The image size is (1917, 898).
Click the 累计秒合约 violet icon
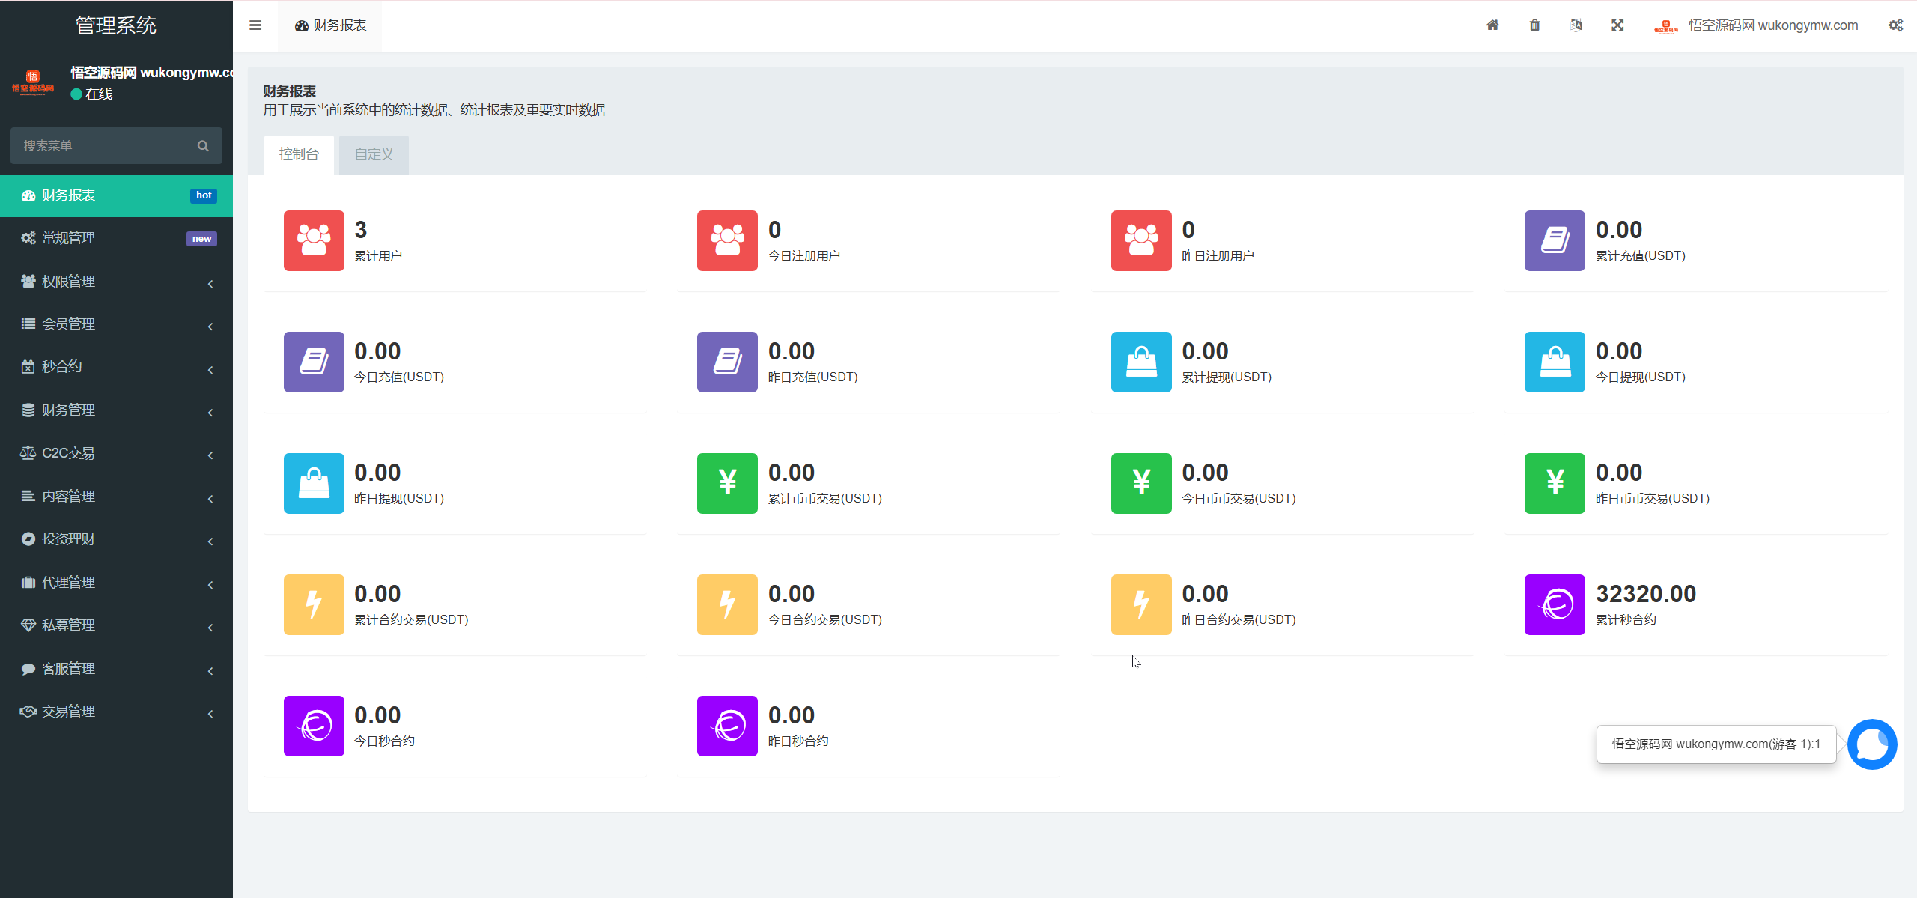(x=1555, y=604)
